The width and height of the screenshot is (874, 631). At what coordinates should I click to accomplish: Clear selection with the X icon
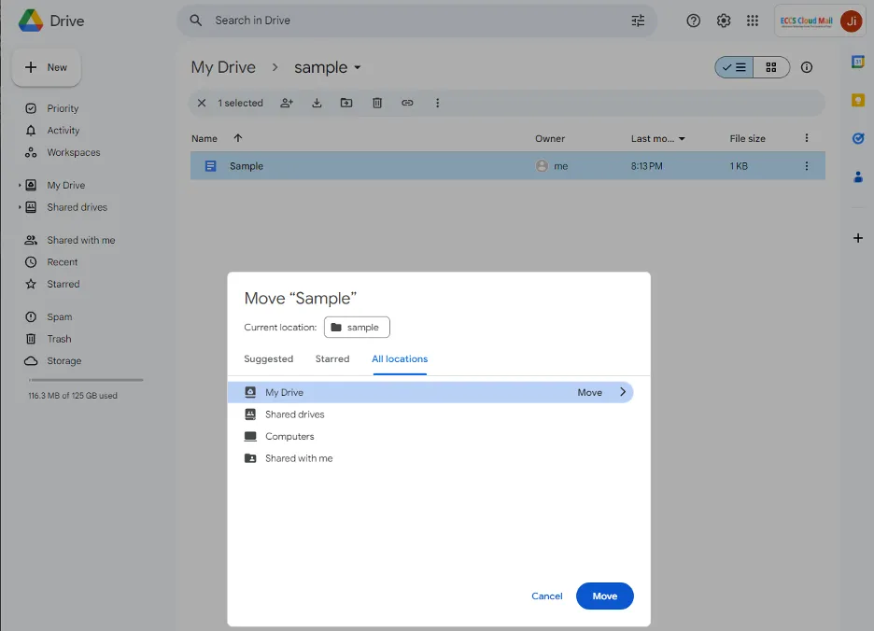click(x=202, y=103)
